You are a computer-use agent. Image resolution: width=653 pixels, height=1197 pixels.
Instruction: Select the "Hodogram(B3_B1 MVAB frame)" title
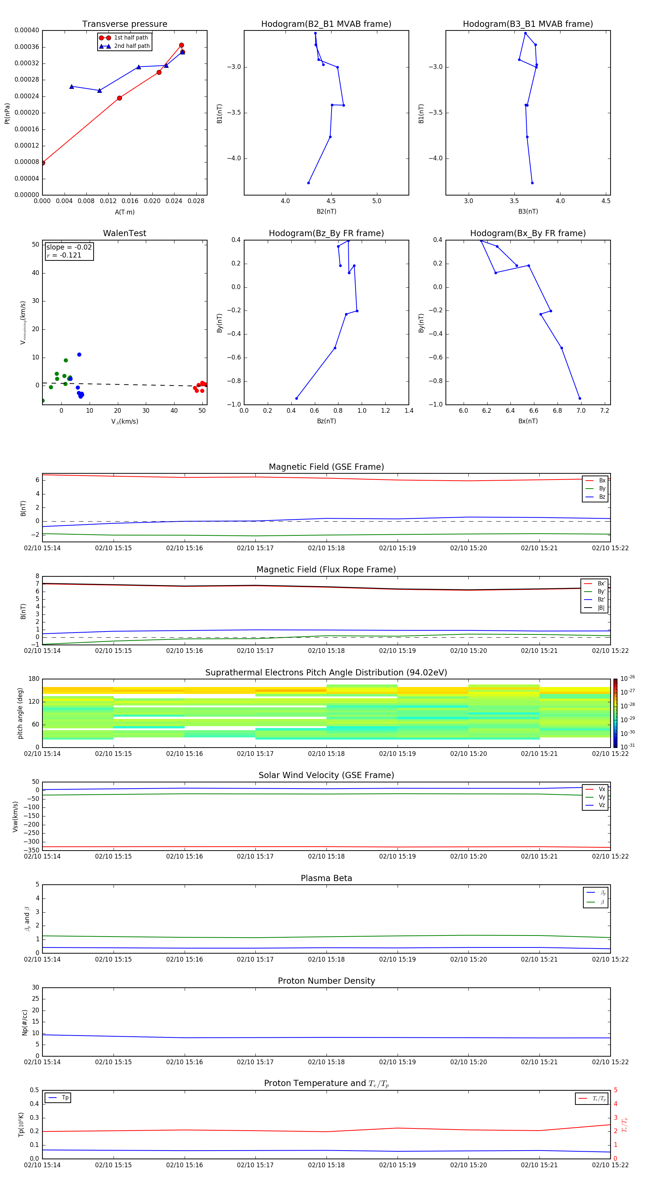pos(528,24)
